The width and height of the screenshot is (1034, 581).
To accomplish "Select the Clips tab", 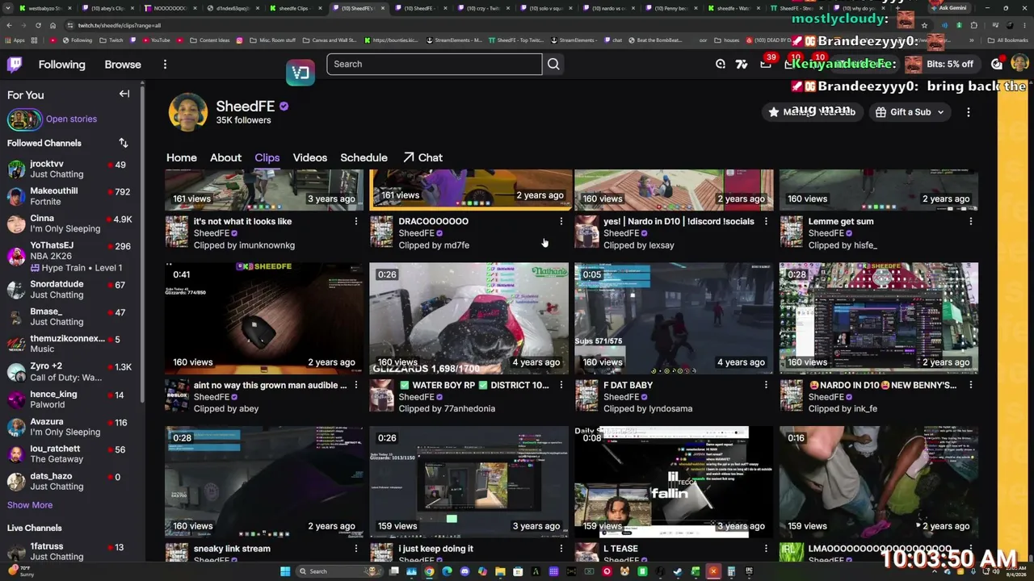I will 267,157.
